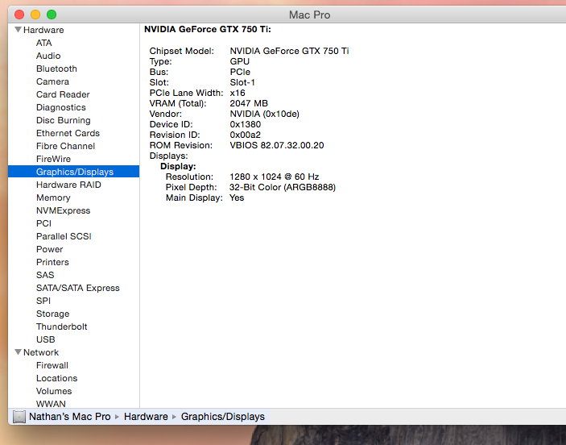The height and width of the screenshot is (445, 566).
Task: Select Firewall under Network
Action: tap(52, 365)
